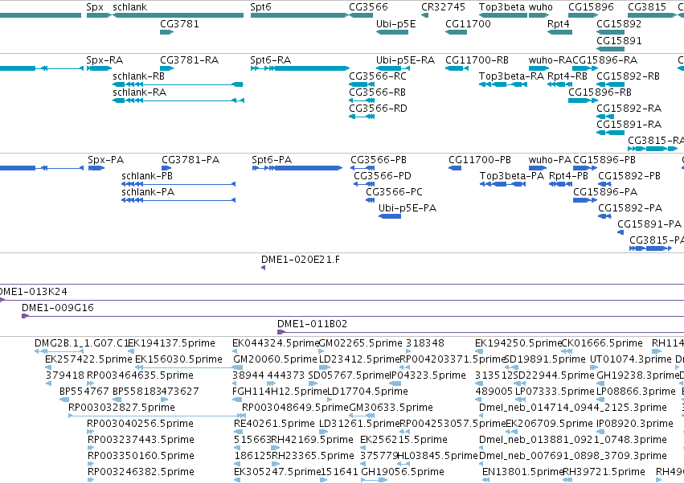Select transcript Rpt4-RB

[x=567, y=76]
